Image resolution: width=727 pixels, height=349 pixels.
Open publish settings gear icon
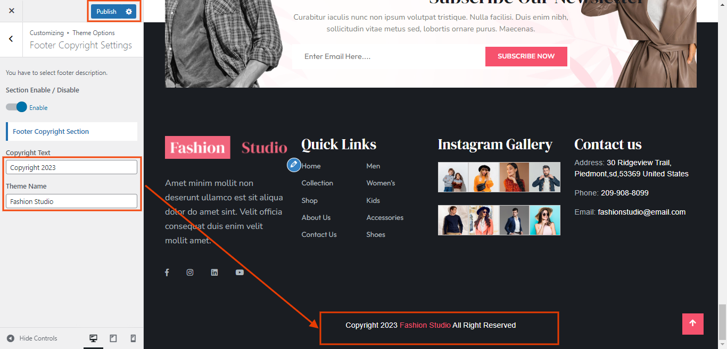pos(129,12)
